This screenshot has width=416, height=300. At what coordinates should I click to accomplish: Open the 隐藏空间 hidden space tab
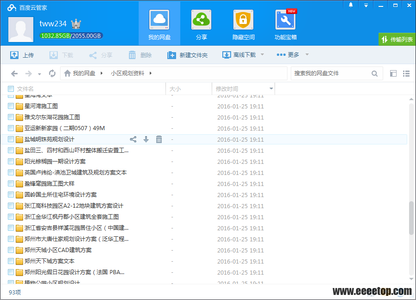coord(243,24)
